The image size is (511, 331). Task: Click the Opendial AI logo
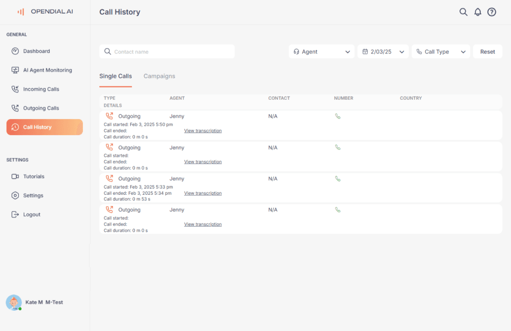(x=45, y=11)
